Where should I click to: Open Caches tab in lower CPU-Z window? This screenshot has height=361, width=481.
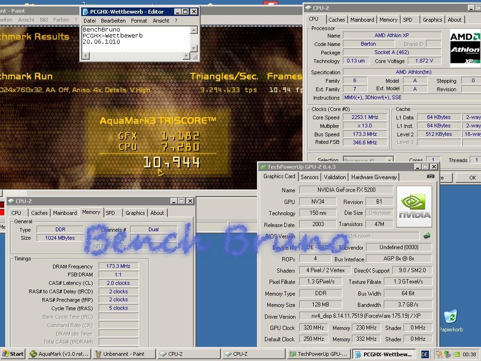(39, 213)
